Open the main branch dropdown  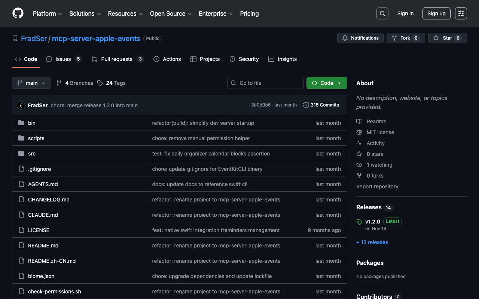point(31,83)
